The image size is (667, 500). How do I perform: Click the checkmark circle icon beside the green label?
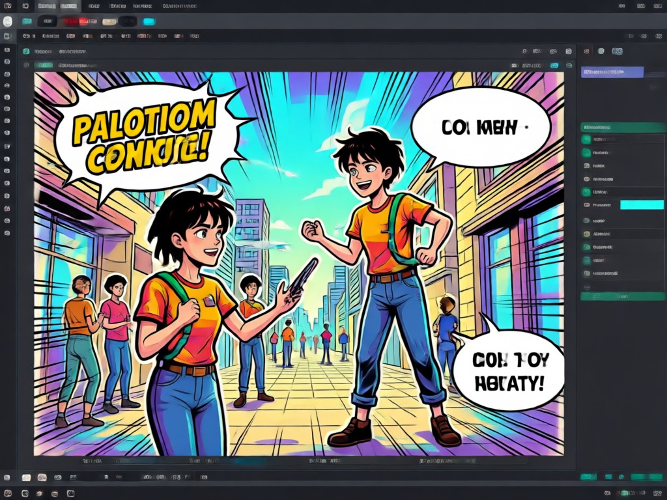[26, 66]
